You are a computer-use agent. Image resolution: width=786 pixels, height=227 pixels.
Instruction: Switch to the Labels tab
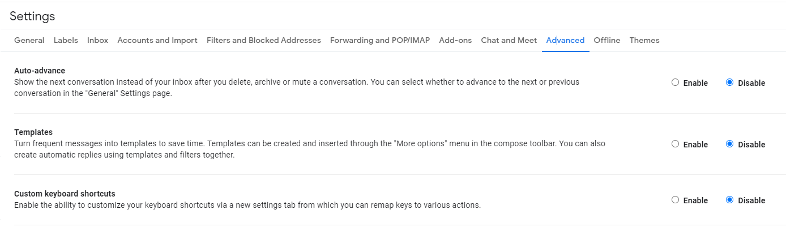tap(66, 40)
